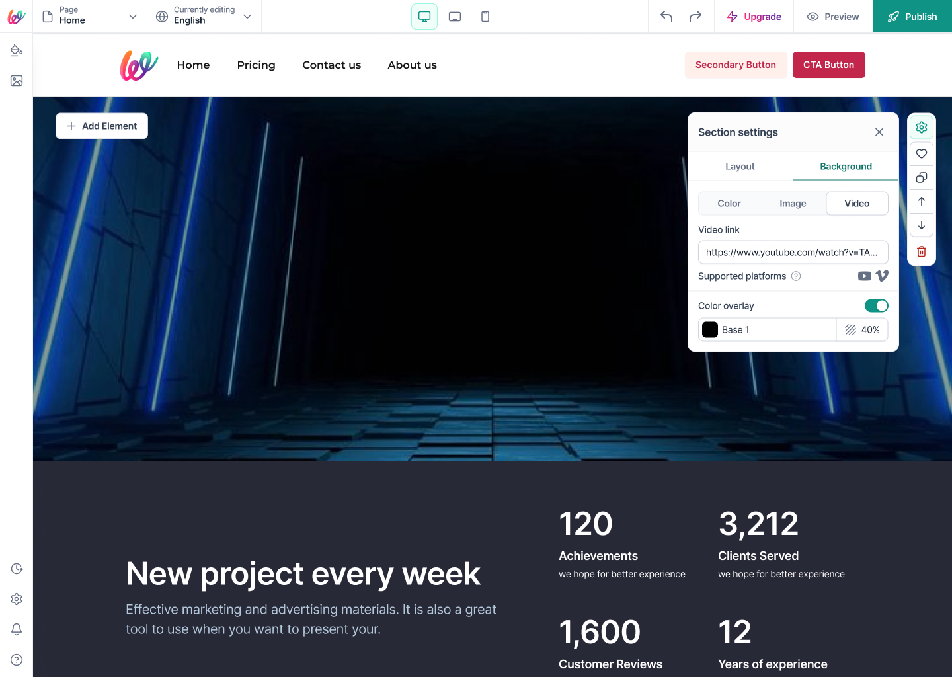Switch to tablet device view
This screenshot has height=677, width=952.
(455, 17)
